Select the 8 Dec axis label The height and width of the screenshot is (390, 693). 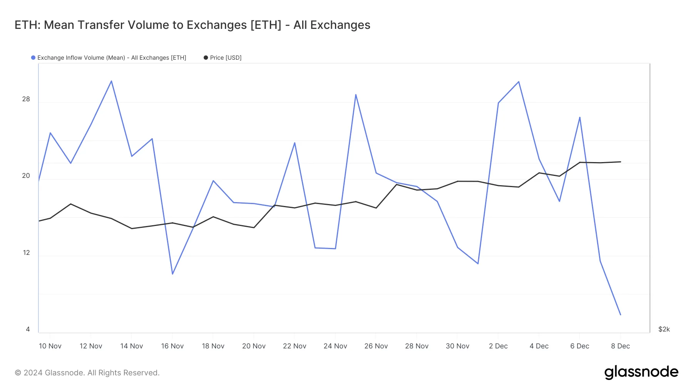[620, 346]
